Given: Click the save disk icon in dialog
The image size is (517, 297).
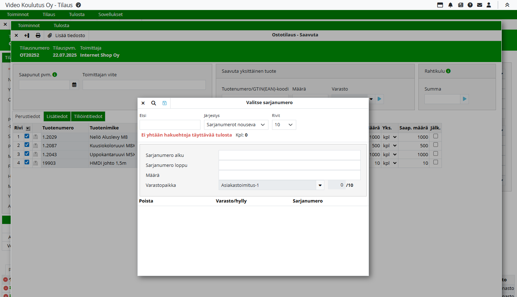Looking at the screenshot, I should (x=164, y=103).
